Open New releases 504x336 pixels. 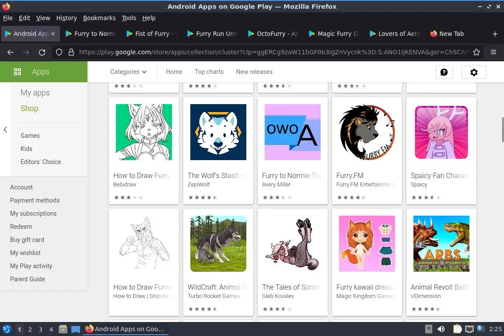(254, 72)
